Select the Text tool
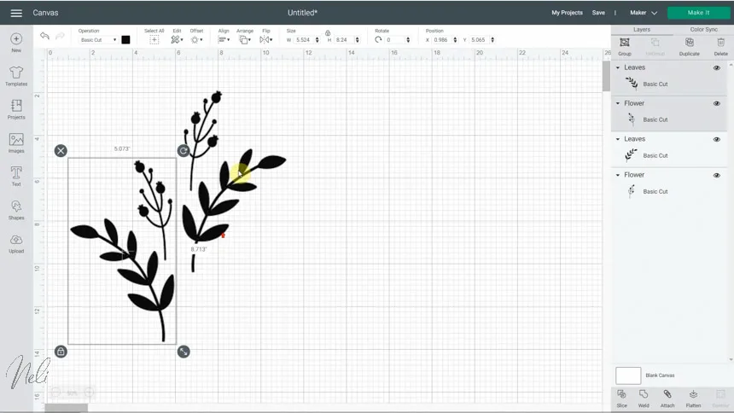 click(x=16, y=177)
